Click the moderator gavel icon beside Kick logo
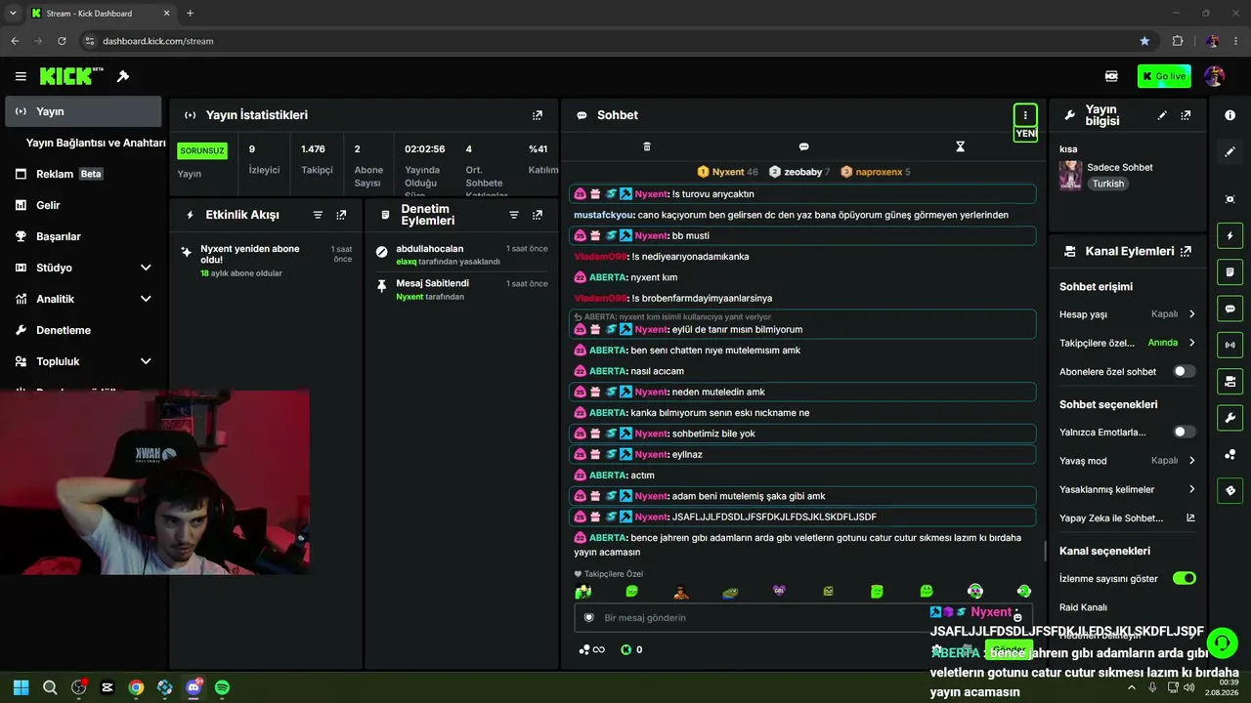 (x=123, y=76)
